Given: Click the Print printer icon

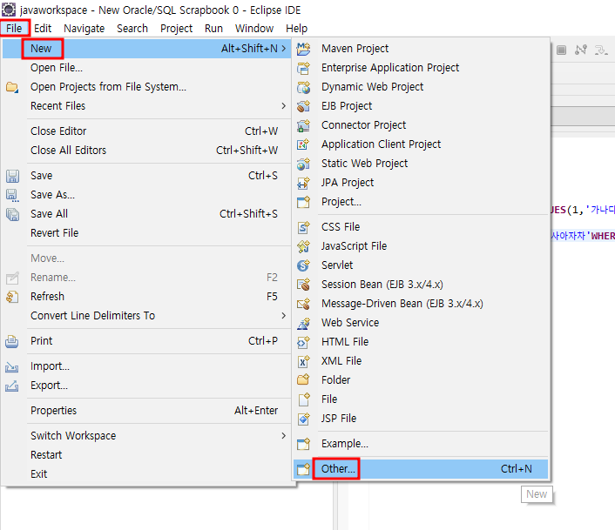Looking at the screenshot, I should (12, 341).
